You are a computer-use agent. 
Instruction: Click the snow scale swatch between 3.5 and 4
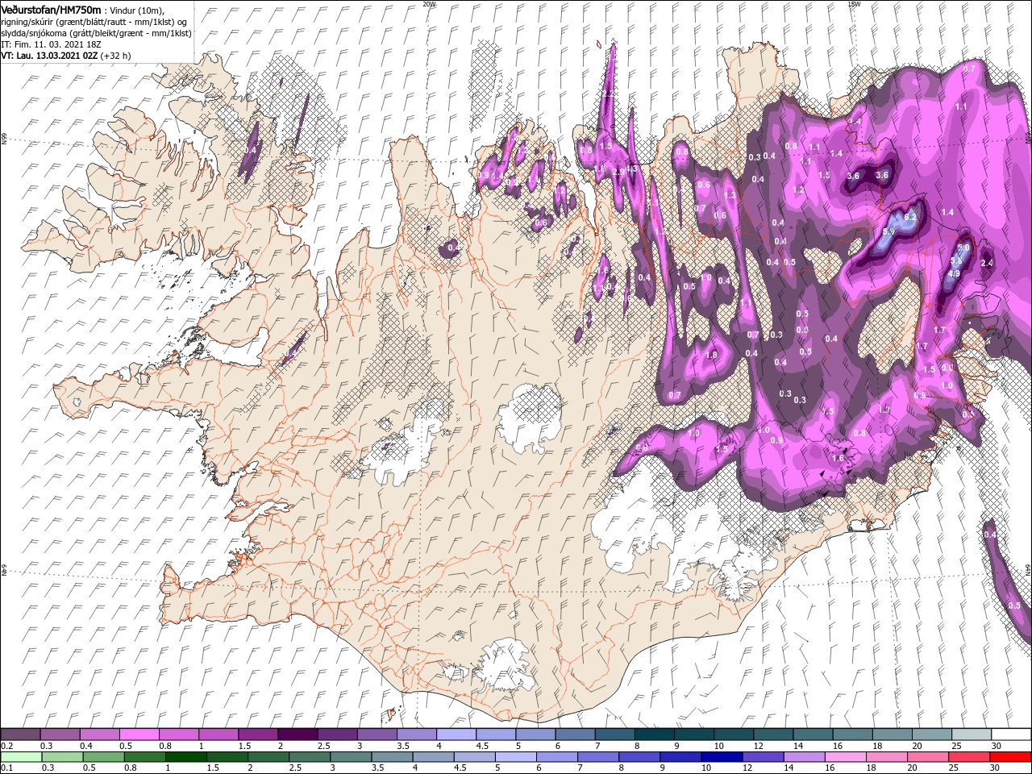pos(416,734)
